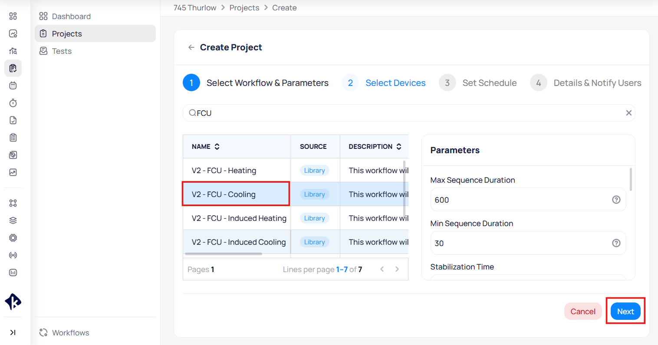
Task: Click the broadcast signal icon in the rail
Action: coord(13,255)
